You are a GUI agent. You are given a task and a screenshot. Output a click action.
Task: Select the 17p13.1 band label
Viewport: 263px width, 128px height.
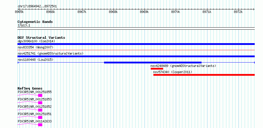tap(24, 26)
